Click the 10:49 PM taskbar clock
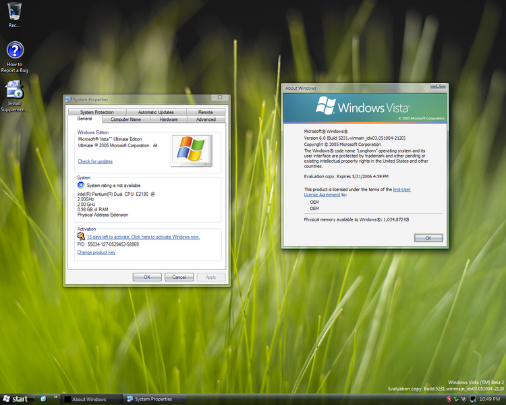The image size is (506, 405). [490, 399]
